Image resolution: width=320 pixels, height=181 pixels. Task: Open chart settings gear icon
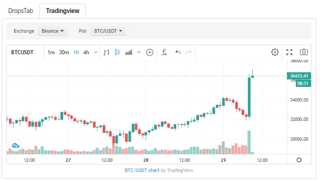[x=275, y=52]
